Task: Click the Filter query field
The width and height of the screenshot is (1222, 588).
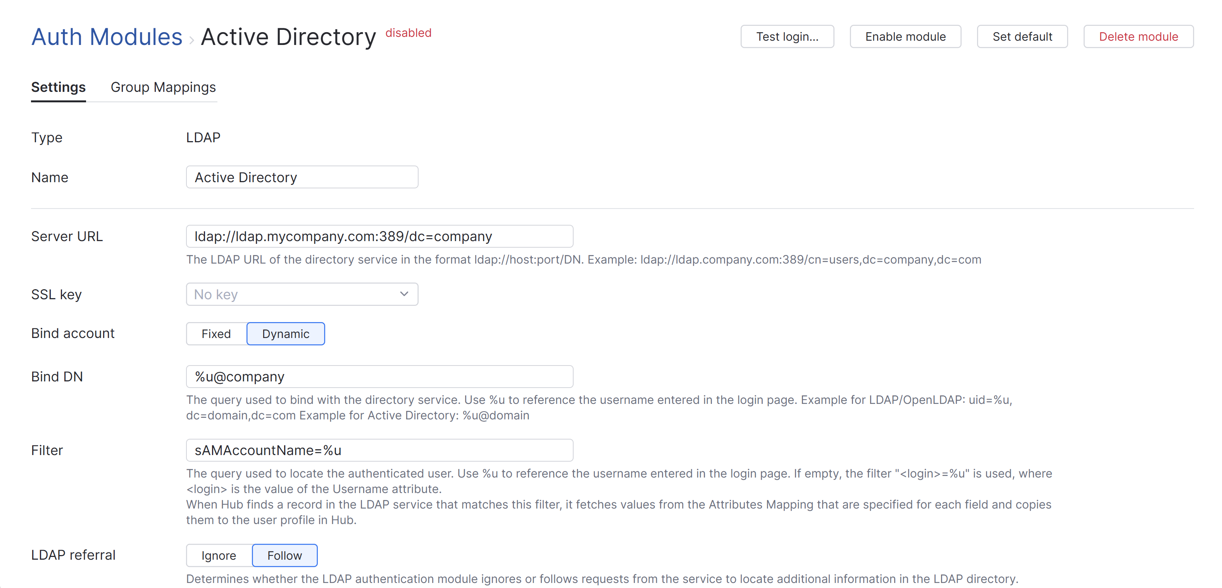Action: pos(380,450)
